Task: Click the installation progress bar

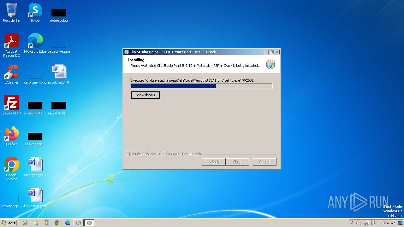Action: 201,86
